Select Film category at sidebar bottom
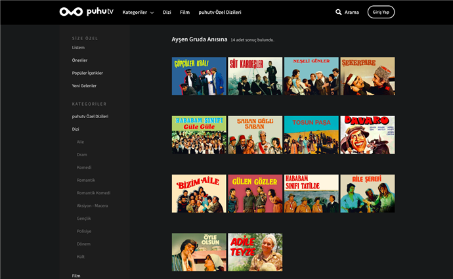Viewport: 453px width, 279px height. tap(76, 276)
